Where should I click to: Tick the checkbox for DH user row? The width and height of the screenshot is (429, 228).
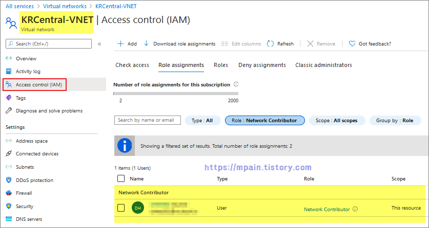tap(121, 208)
